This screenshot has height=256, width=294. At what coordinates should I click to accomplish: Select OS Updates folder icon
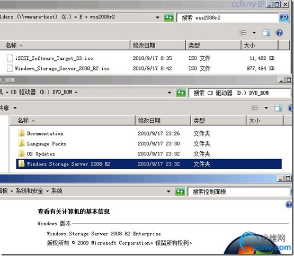click(21, 153)
